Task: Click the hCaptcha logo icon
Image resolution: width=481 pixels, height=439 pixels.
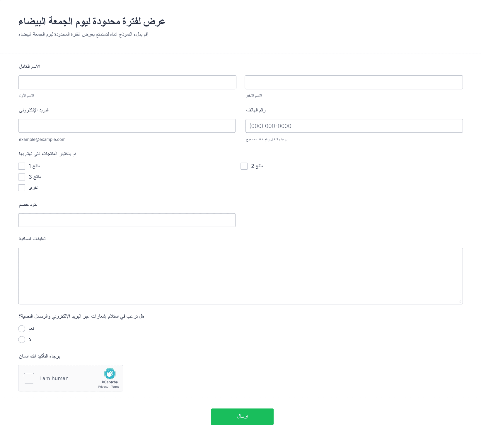Action: (110, 374)
